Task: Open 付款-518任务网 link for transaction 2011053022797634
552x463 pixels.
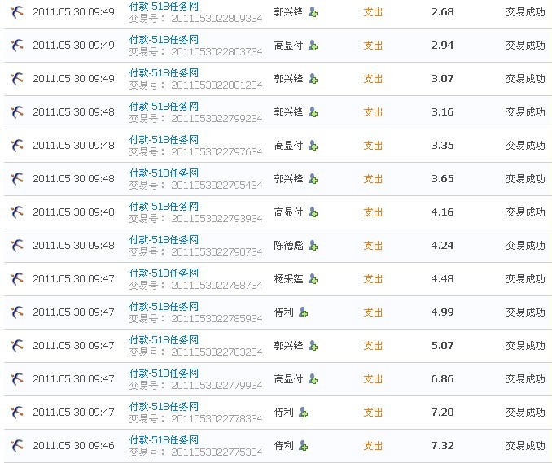Action: click(x=164, y=139)
